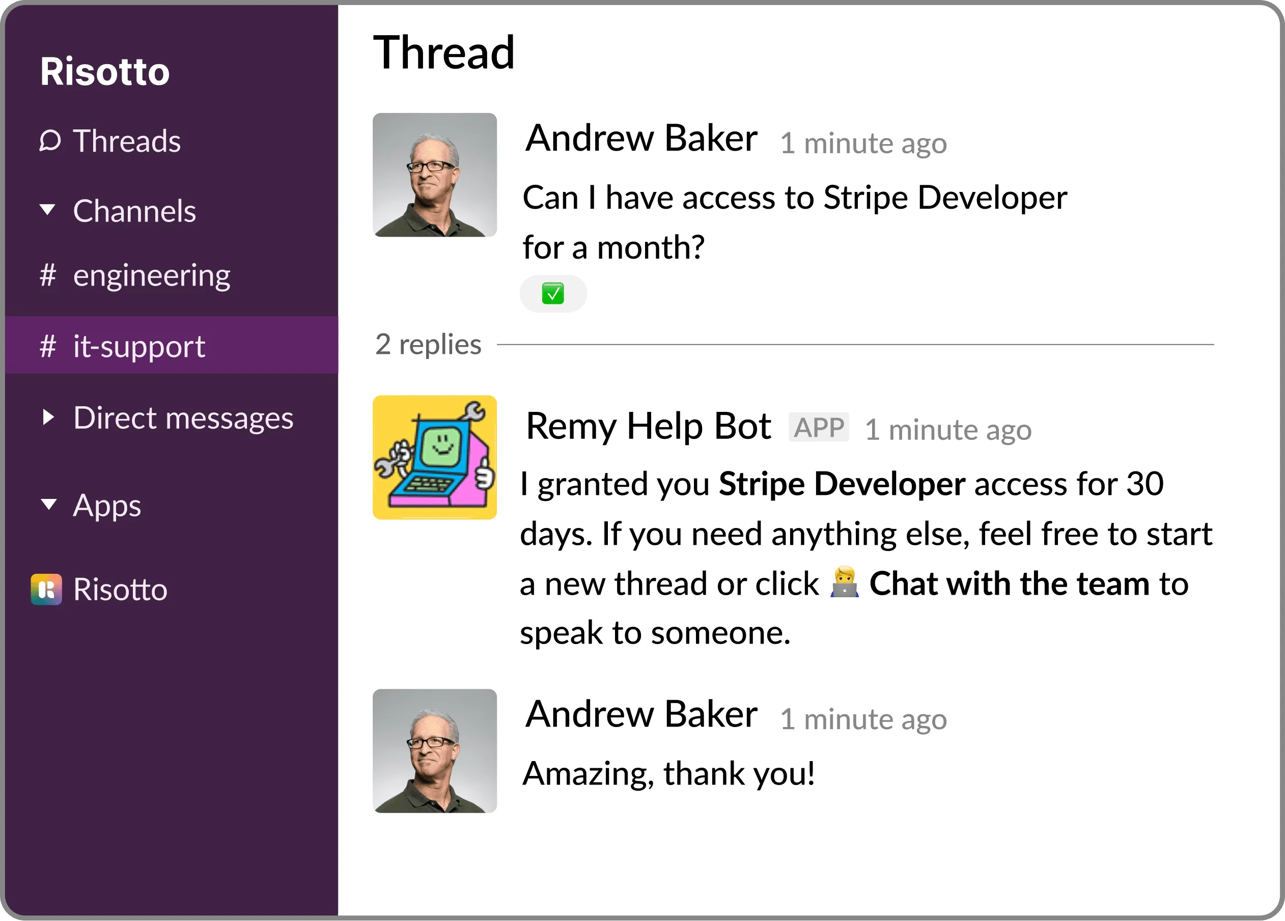Click the hash icon beside it-support
Screen dimensions: 1285x921
pyautogui.click(x=48, y=346)
